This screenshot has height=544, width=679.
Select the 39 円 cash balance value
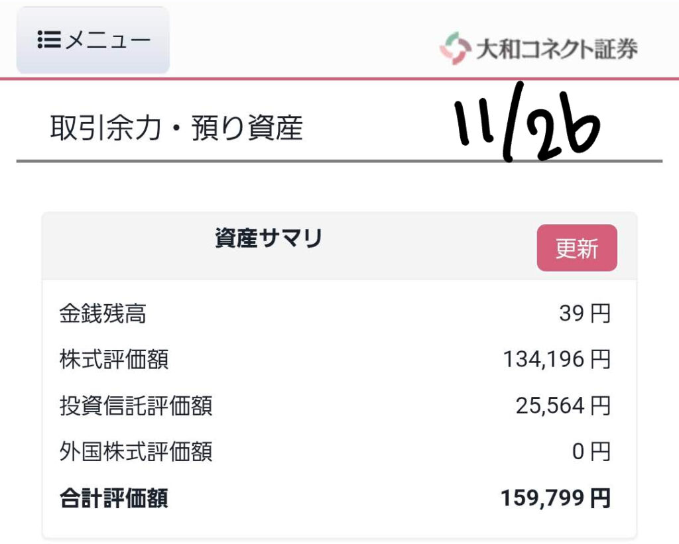tap(584, 313)
